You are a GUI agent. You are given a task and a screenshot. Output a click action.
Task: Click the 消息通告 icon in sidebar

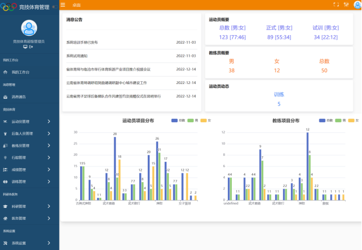pyautogui.click(x=5, y=97)
